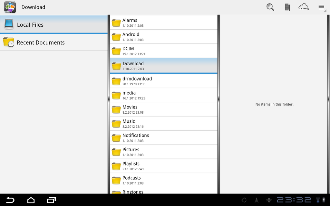Click the right pane divider handle
330x206 pixels.
pos(219,100)
